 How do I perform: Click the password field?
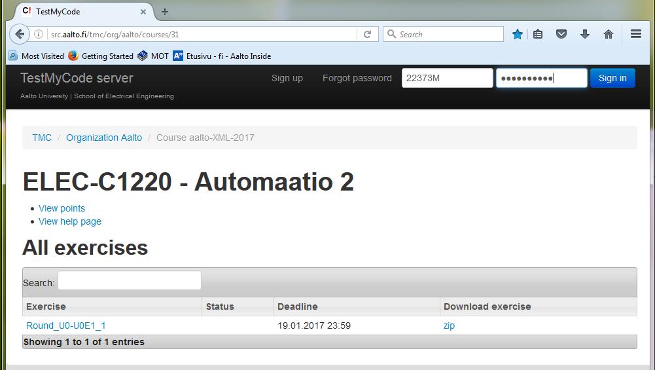[541, 78]
